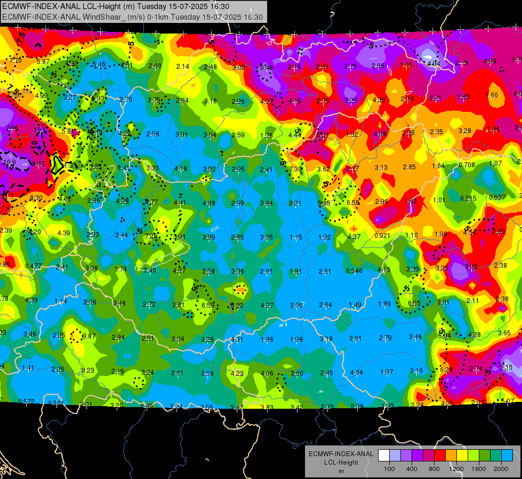Screen dimensions: 522x479
Task: Click the LCL-Height label in the legend
Action: click(341, 463)
